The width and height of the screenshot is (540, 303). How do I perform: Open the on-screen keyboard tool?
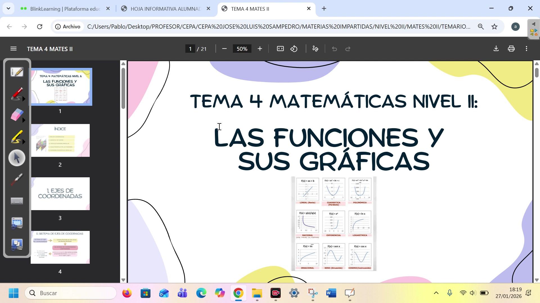pos(17,201)
